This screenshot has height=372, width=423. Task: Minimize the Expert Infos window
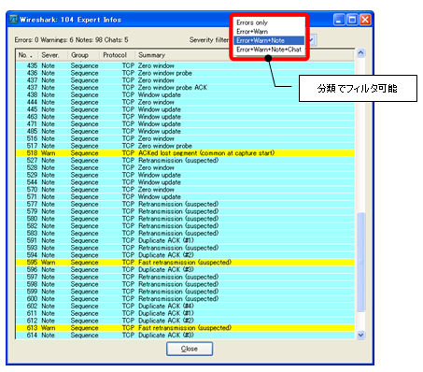[x=339, y=20]
